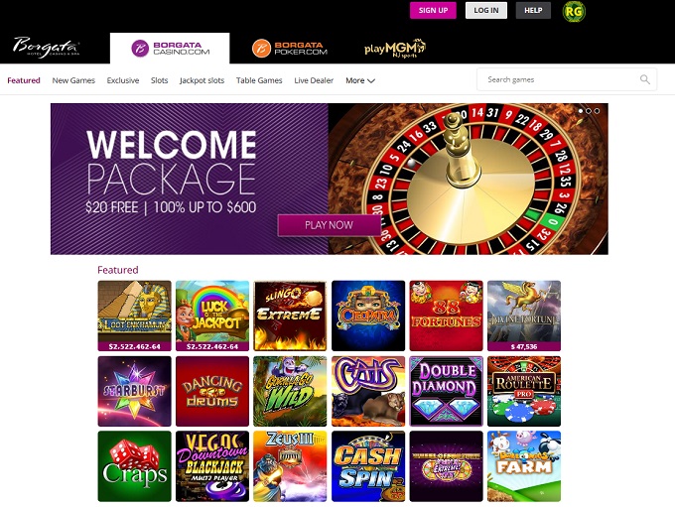Select the second banner carousel dot
Viewport: 675px width, 507px height.
tap(589, 111)
